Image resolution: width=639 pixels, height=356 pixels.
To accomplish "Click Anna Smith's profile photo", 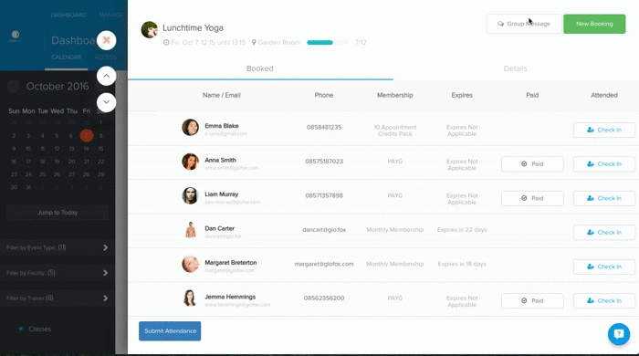I will click(190, 162).
